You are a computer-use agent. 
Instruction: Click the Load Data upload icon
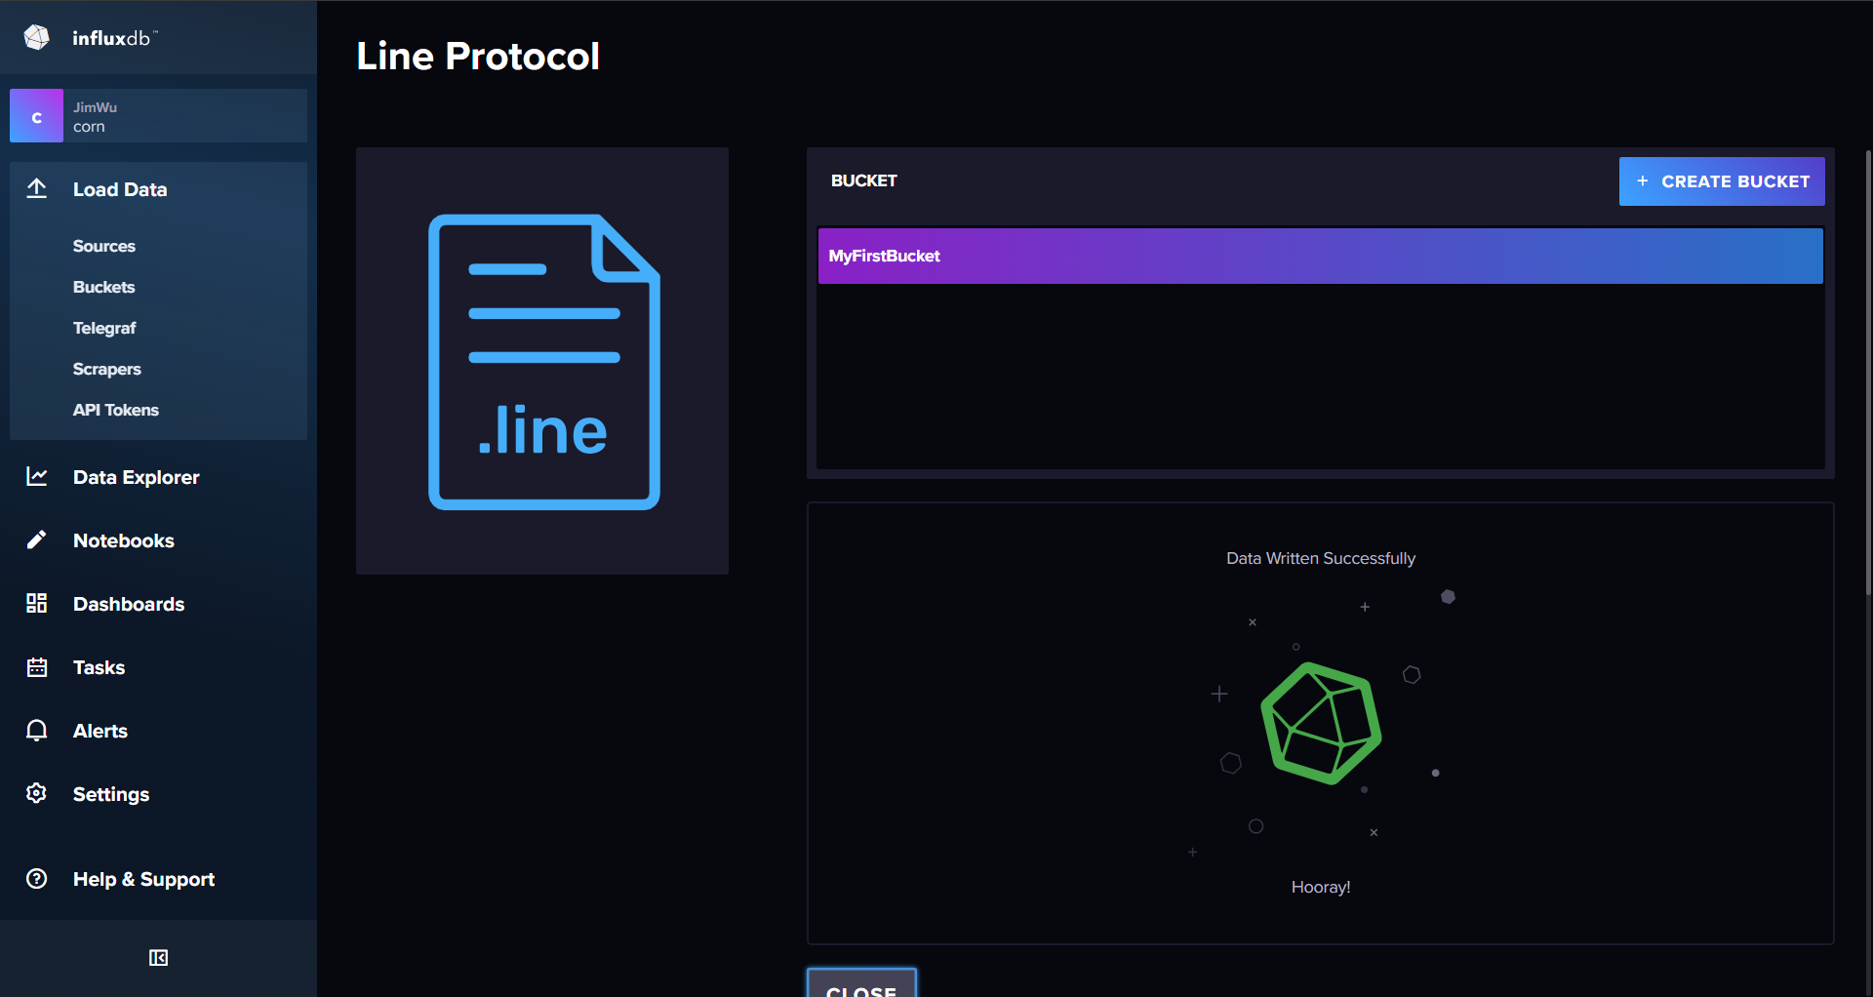click(37, 189)
